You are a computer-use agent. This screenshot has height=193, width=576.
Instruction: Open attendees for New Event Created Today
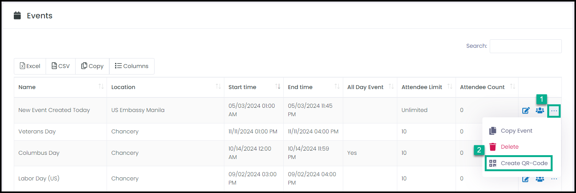(540, 110)
